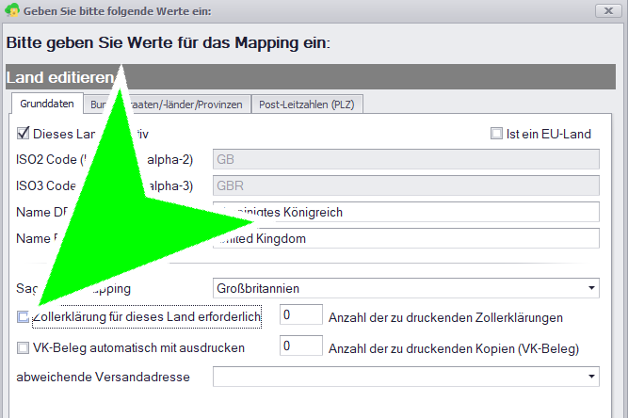The width and height of the screenshot is (628, 418).
Task: Click the app icon in title bar
Action: tap(12, 10)
